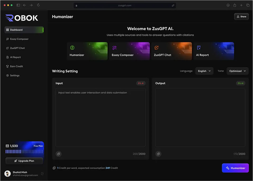
Task: Open the Humanizer feature card
Action: point(87,51)
